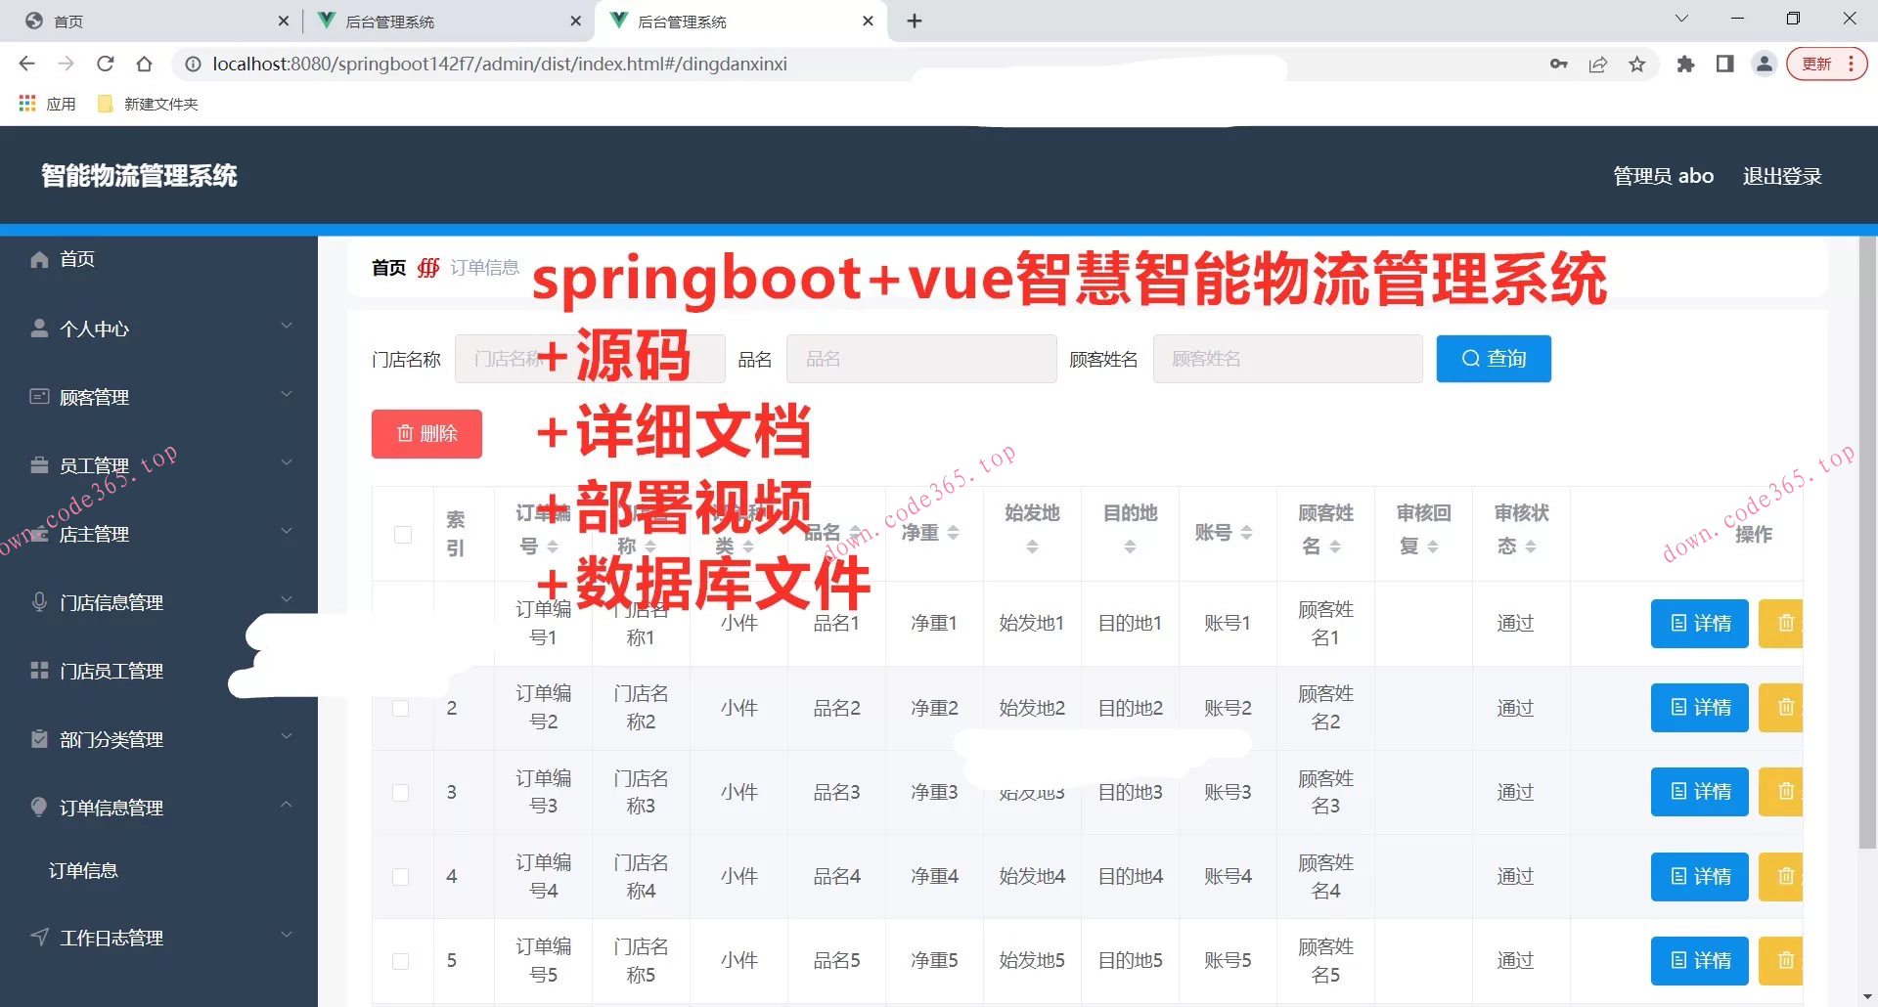Check the checkbox for row 3
Image resolution: width=1878 pixels, height=1007 pixels.
[x=401, y=793]
